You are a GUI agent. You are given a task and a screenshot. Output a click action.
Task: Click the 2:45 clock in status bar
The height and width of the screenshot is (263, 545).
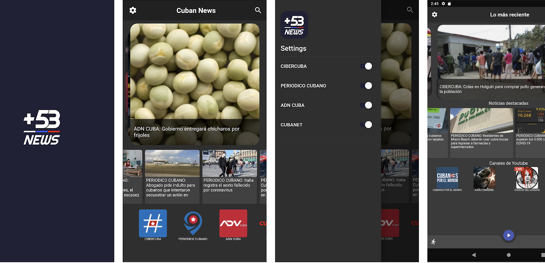point(435,4)
